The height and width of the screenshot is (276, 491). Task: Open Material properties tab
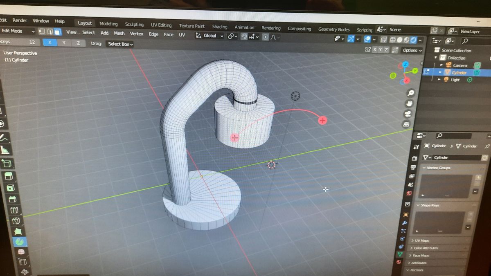pyautogui.click(x=398, y=262)
